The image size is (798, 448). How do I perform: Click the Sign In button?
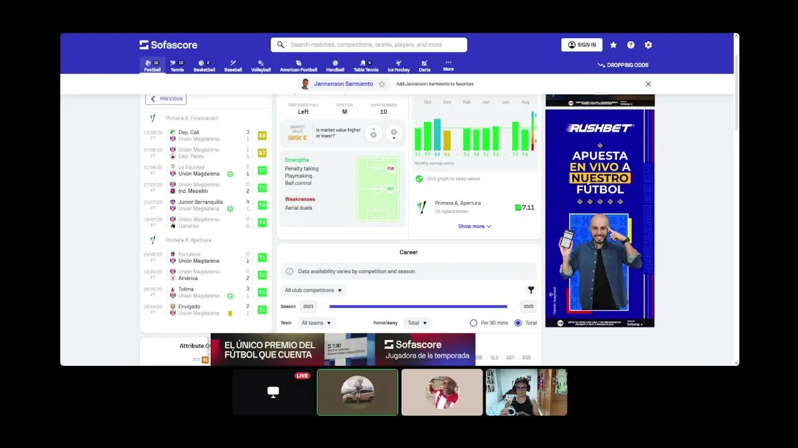pyautogui.click(x=582, y=45)
